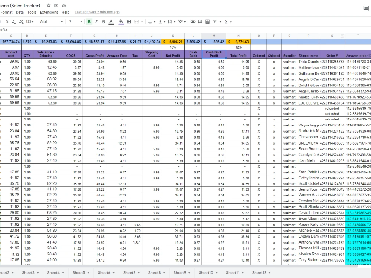Switch to the Sheet8 tab
Image resolution: width=371 pixels, height=278 pixels.
click(154, 272)
